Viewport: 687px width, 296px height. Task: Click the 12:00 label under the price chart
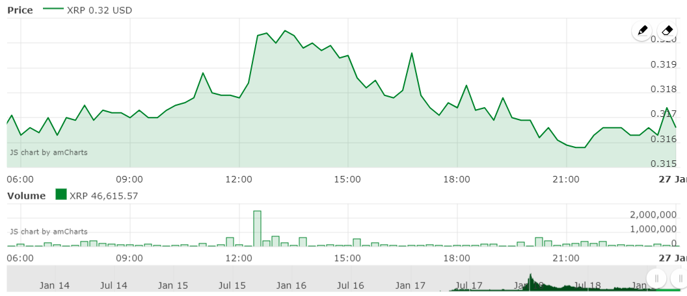239,179
